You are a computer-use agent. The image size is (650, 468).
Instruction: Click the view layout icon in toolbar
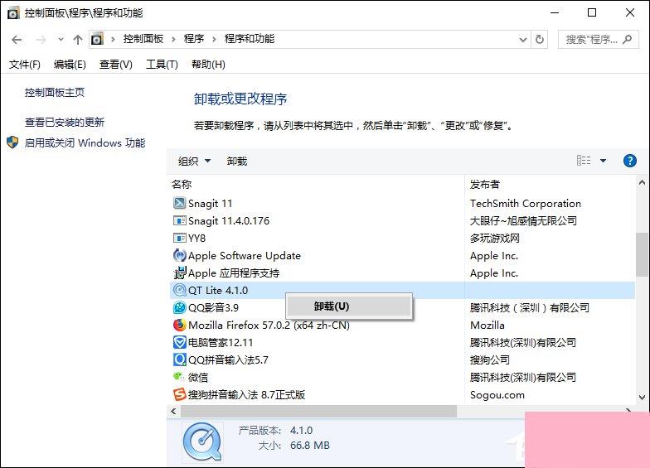(584, 161)
